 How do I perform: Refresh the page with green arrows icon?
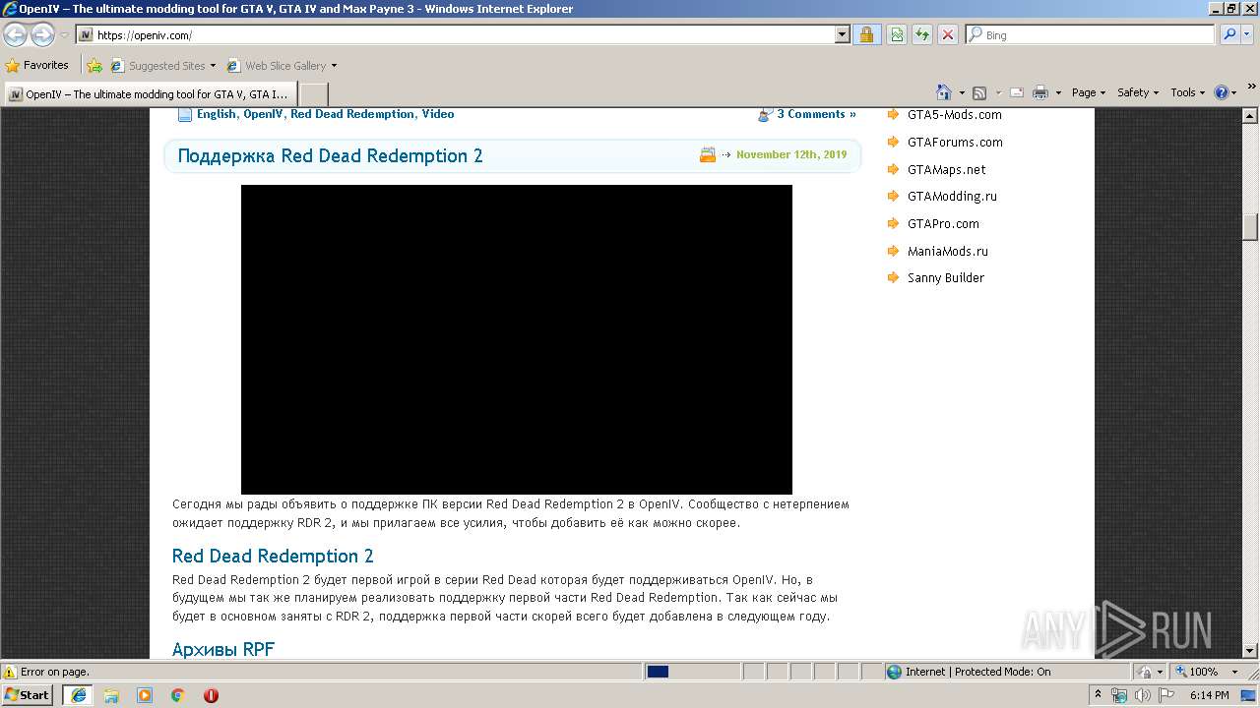coord(922,34)
